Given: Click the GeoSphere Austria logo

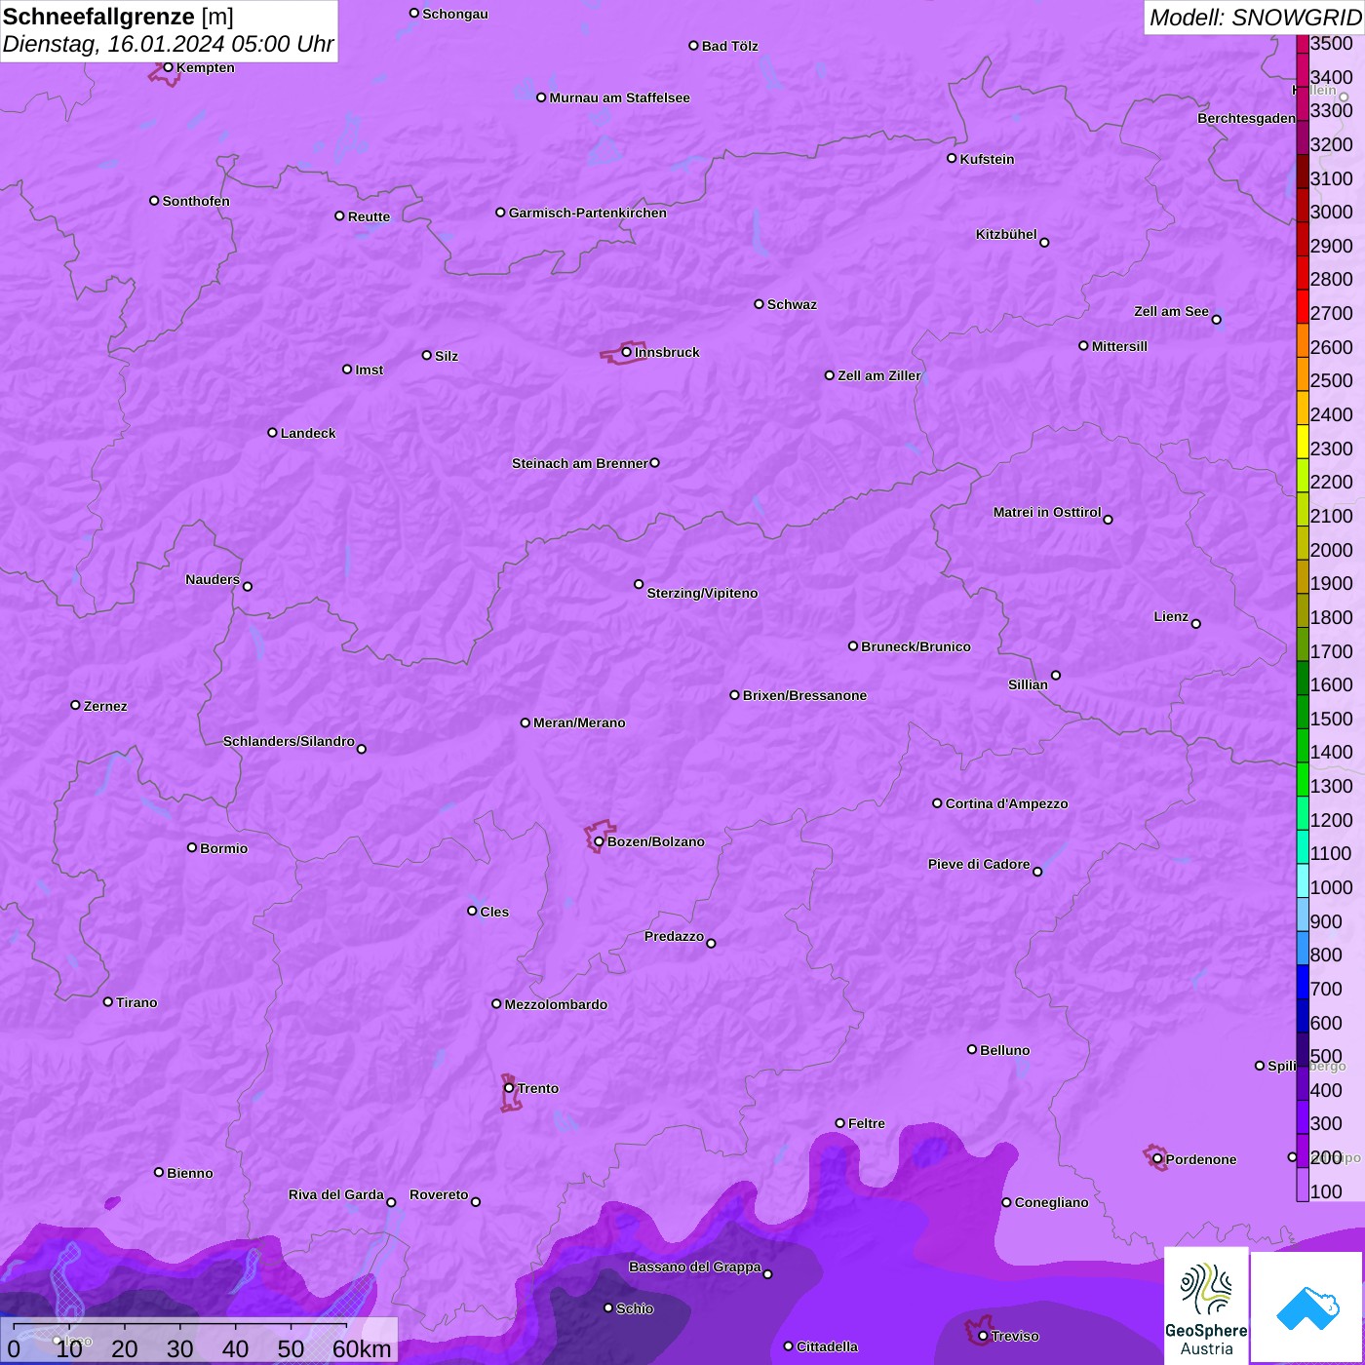Looking at the screenshot, I should click(x=1206, y=1306).
